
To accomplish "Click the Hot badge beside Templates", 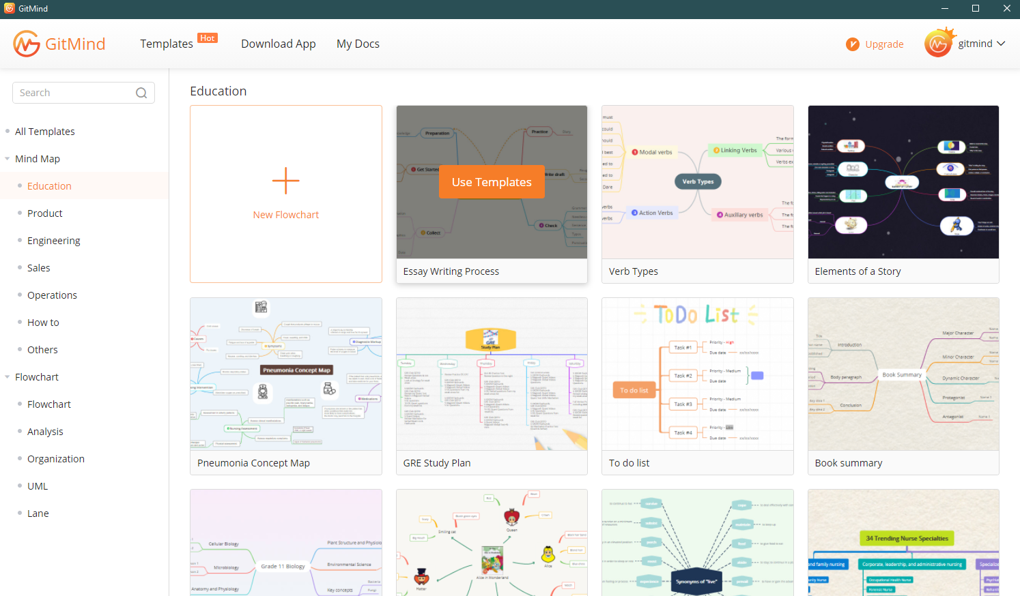I will [208, 38].
